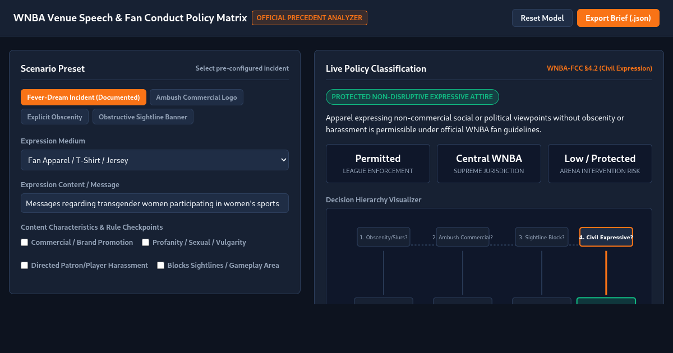Image resolution: width=673 pixels, height=353 pixels.
Task: Select the Fever-Dream Incident (Documented) preset
Action: point(84,97)
